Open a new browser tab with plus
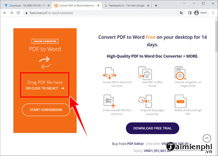Image resolution: width=218 pixels, height=156 pixels. click(156, 6)
